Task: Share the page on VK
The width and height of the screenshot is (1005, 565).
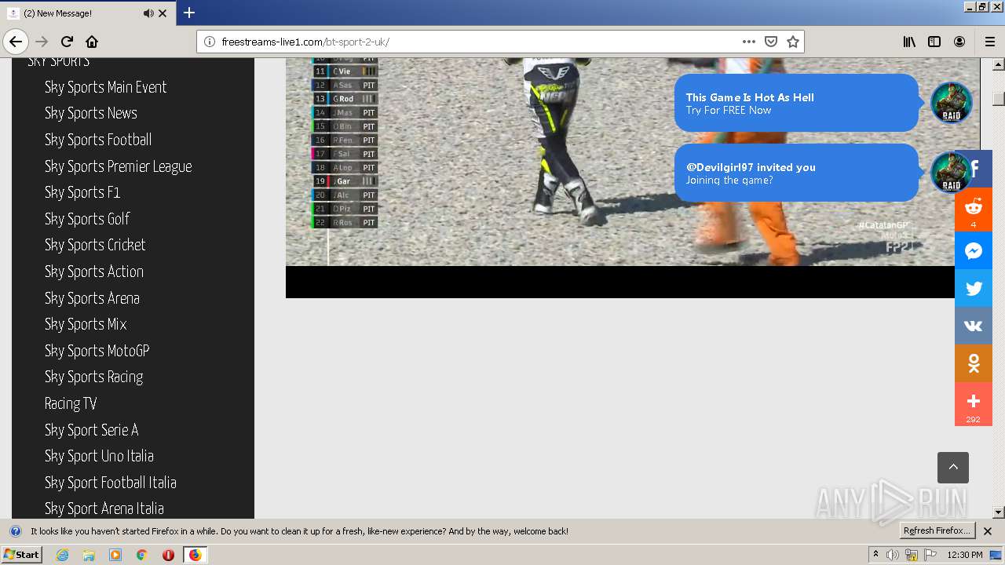Action: [x=974, y=326]
